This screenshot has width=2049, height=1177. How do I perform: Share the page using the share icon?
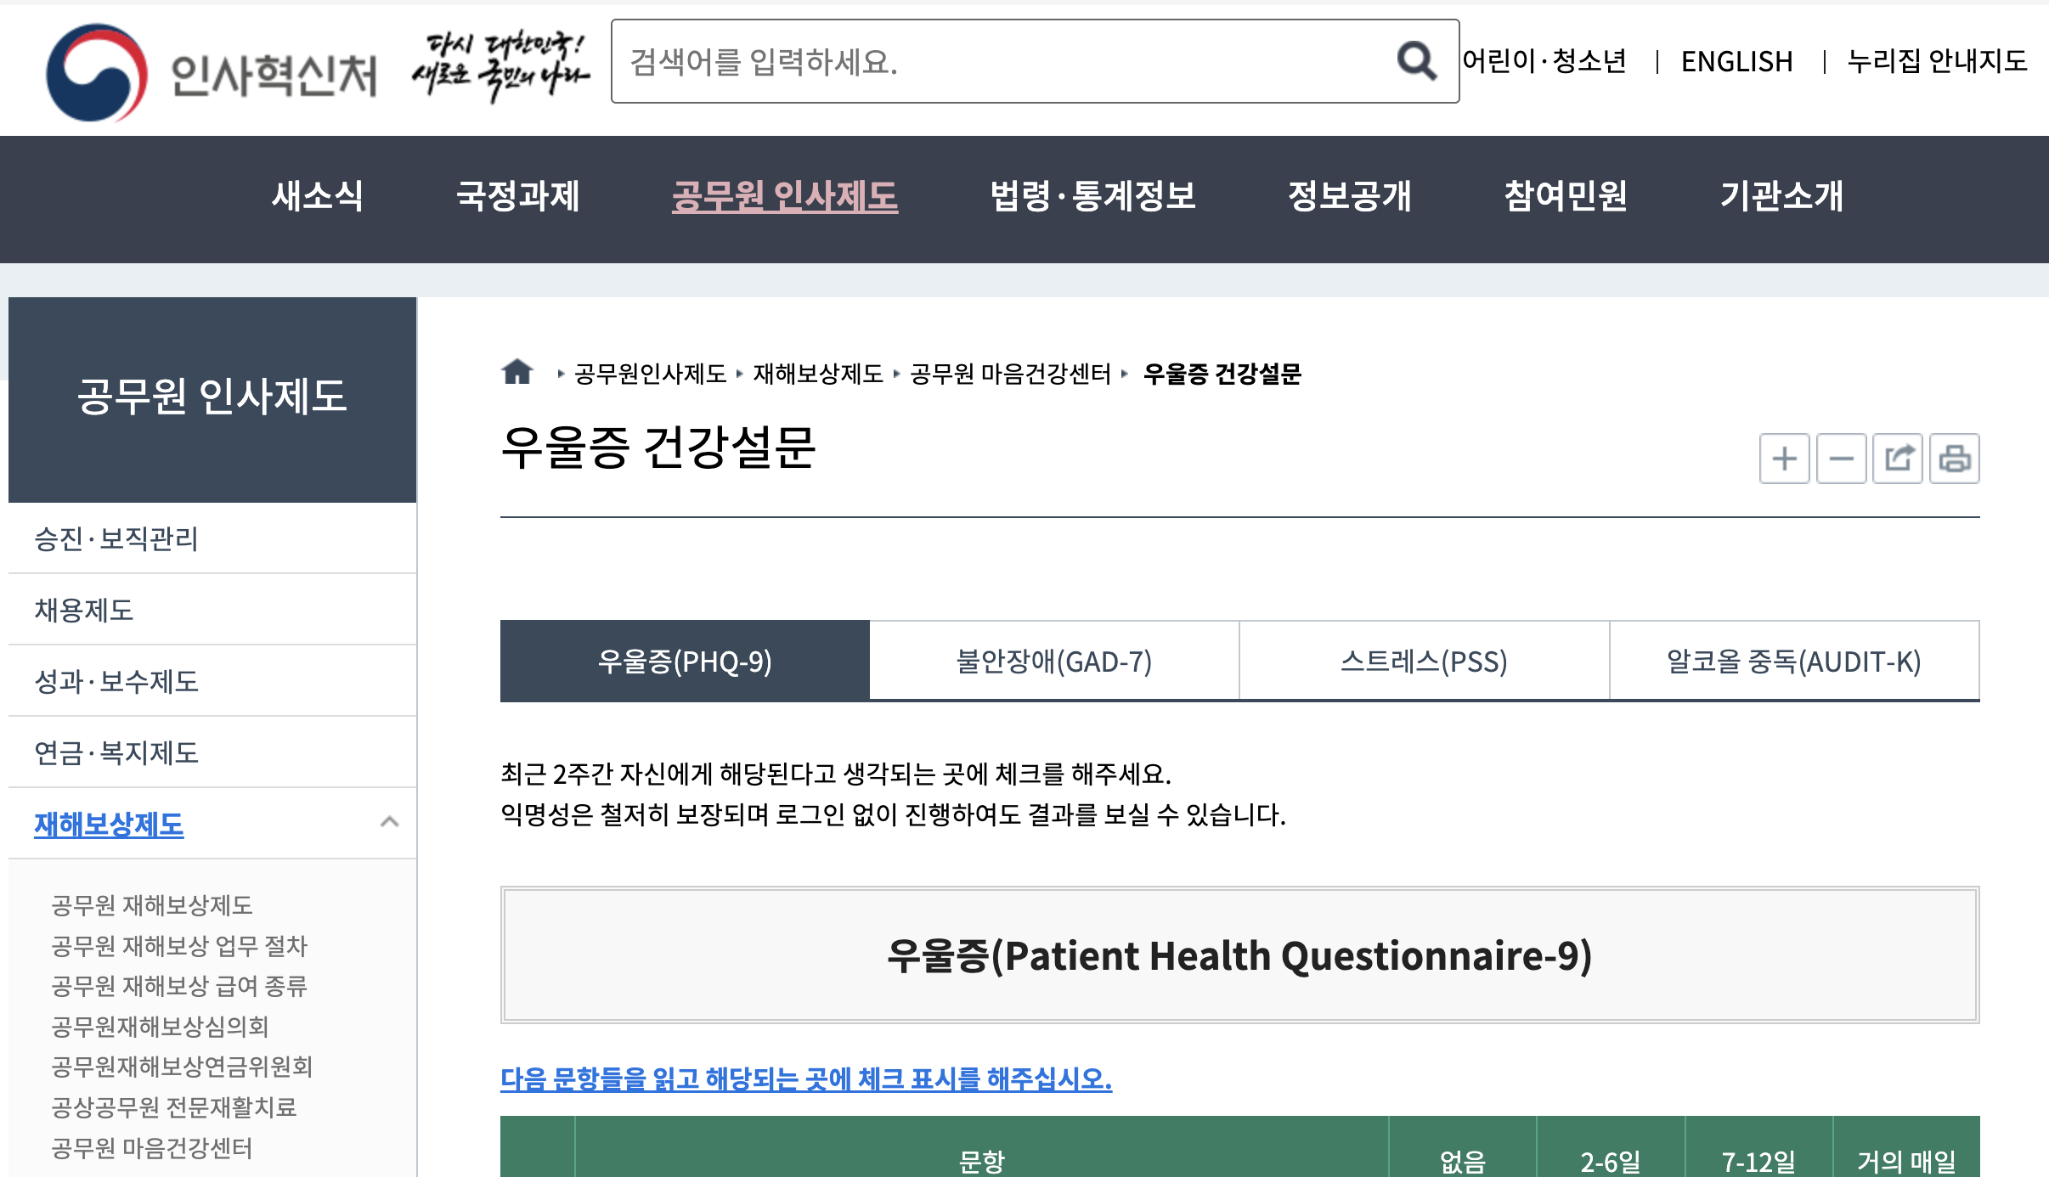(x=1898, y=459)
